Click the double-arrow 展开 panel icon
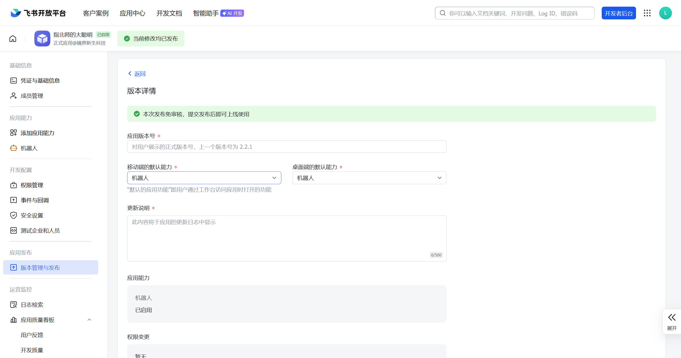681x358 pixels. click(x=672, y=318)
